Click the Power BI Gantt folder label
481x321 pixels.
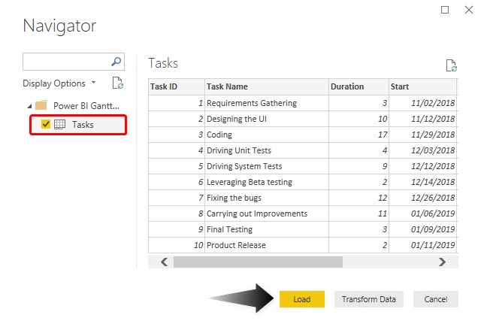pyautogui.click(x=86, y=106)
